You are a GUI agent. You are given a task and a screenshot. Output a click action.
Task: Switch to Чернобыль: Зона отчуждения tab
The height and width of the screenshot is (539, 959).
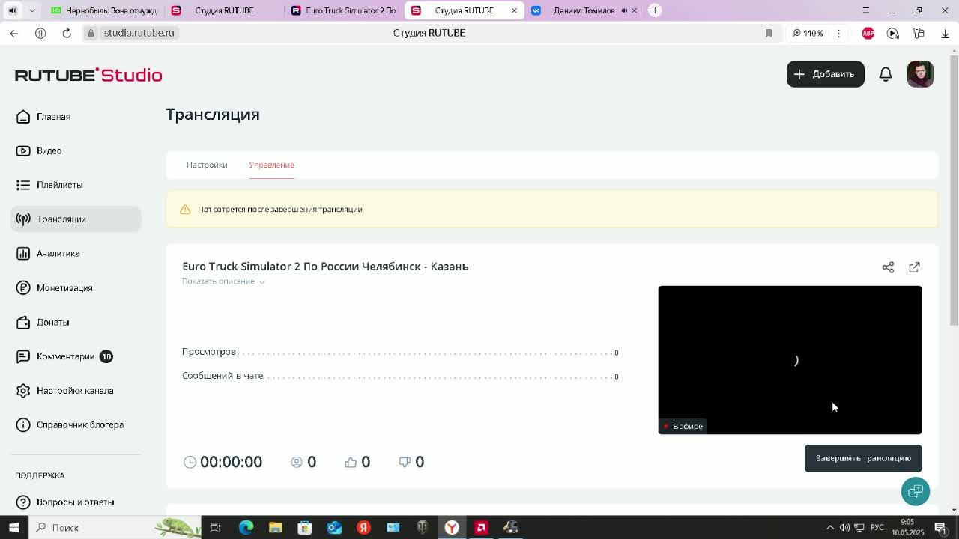103,10
